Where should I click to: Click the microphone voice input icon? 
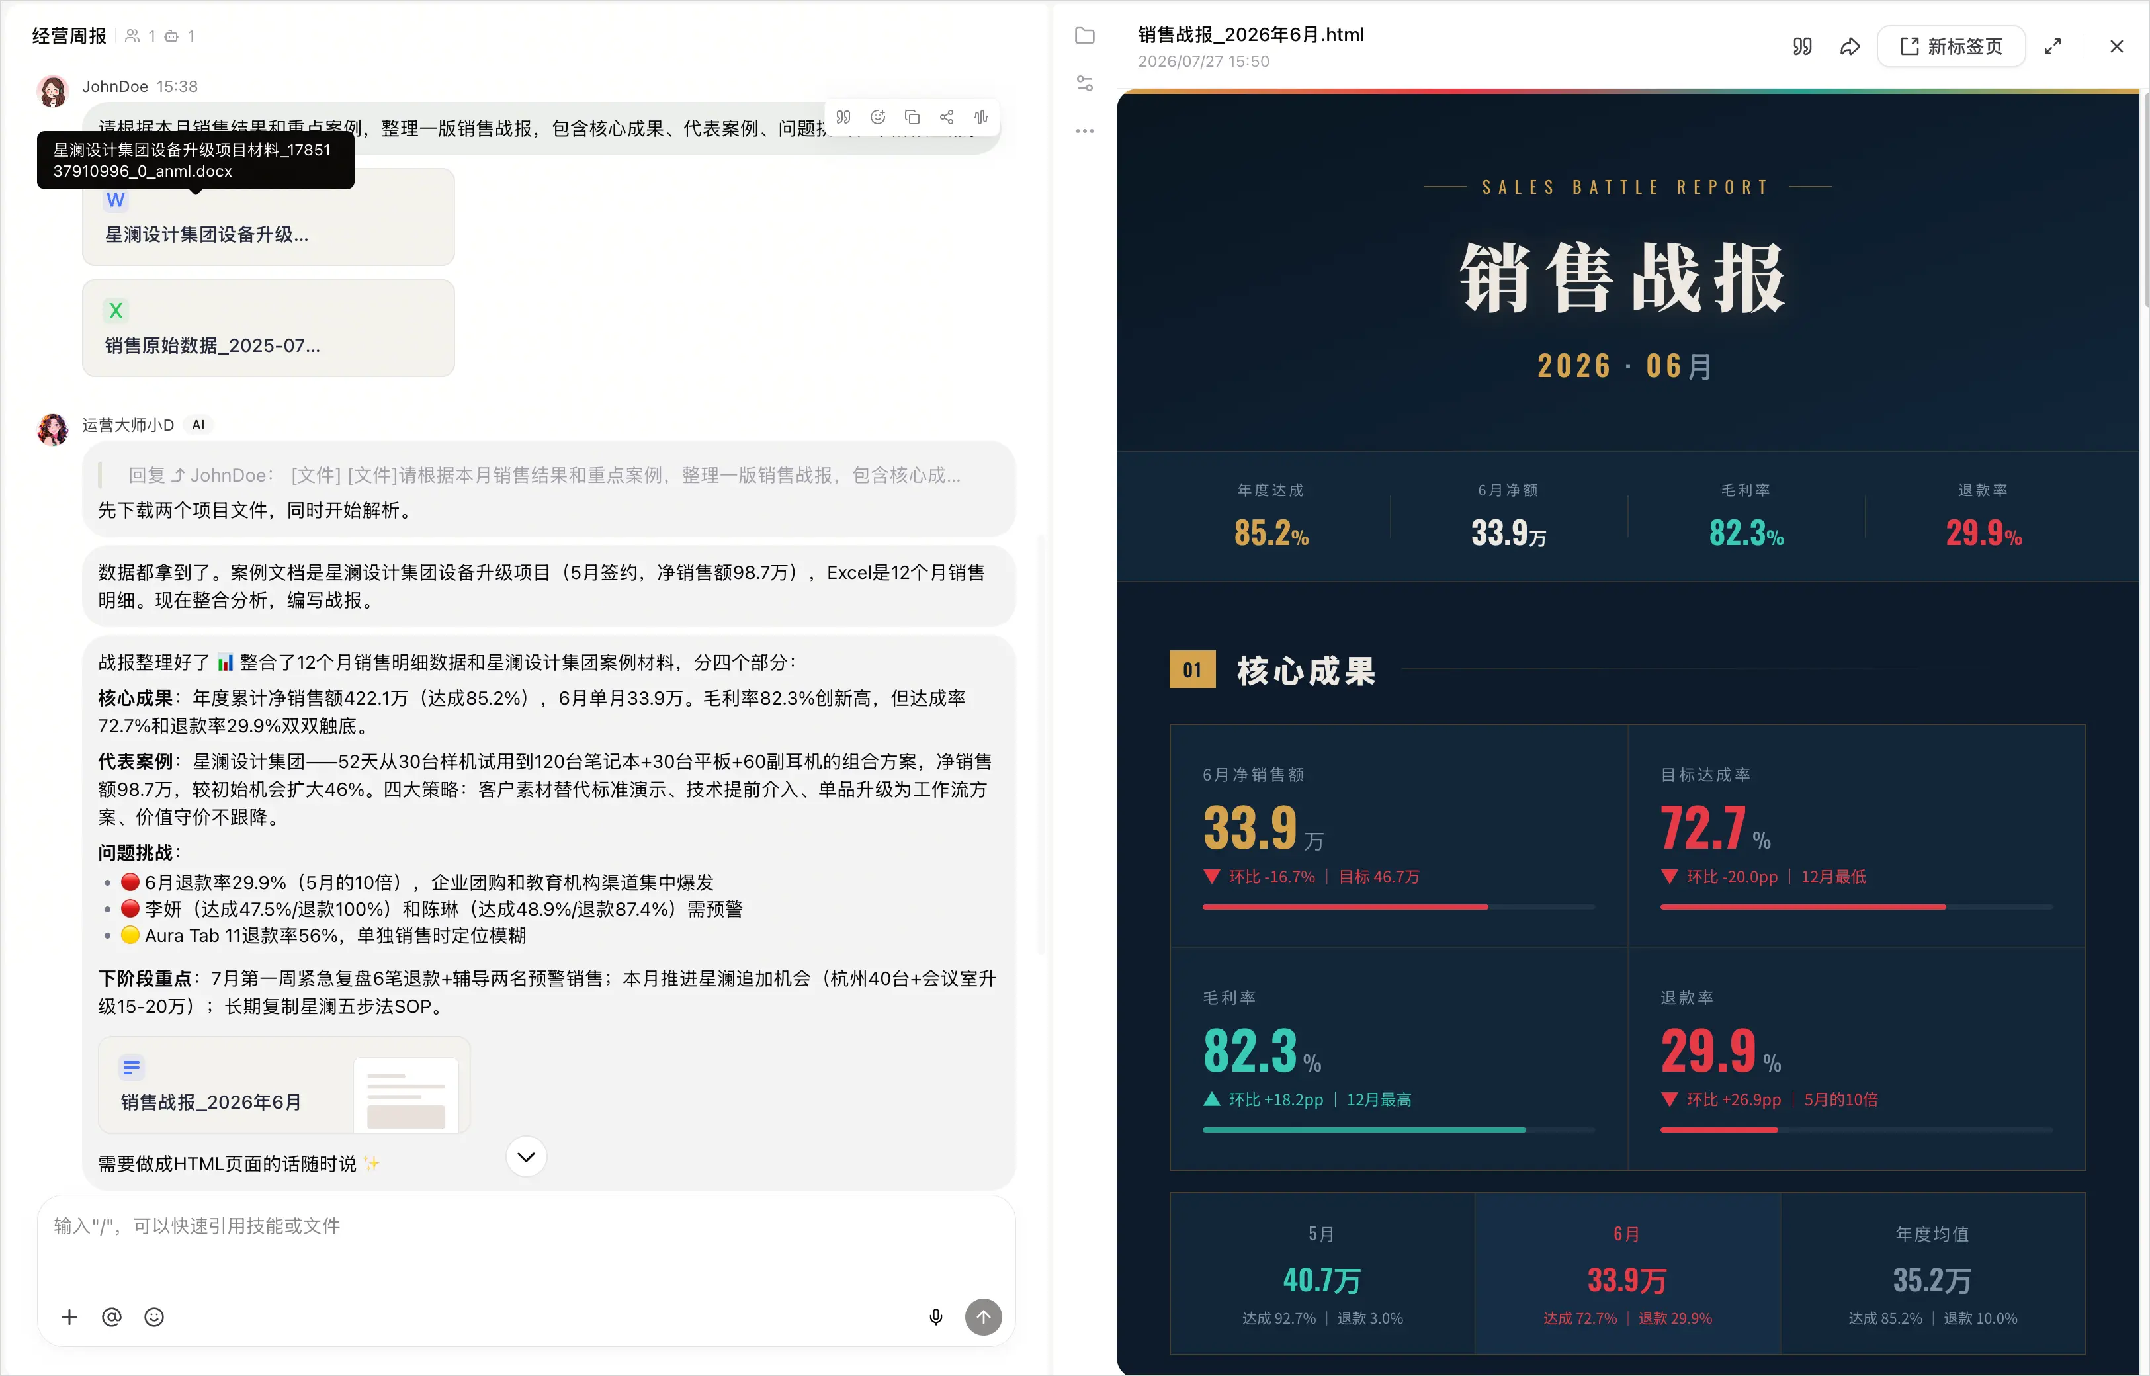pos(936,1317)
